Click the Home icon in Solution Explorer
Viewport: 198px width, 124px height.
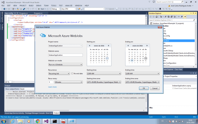[157, 17]
